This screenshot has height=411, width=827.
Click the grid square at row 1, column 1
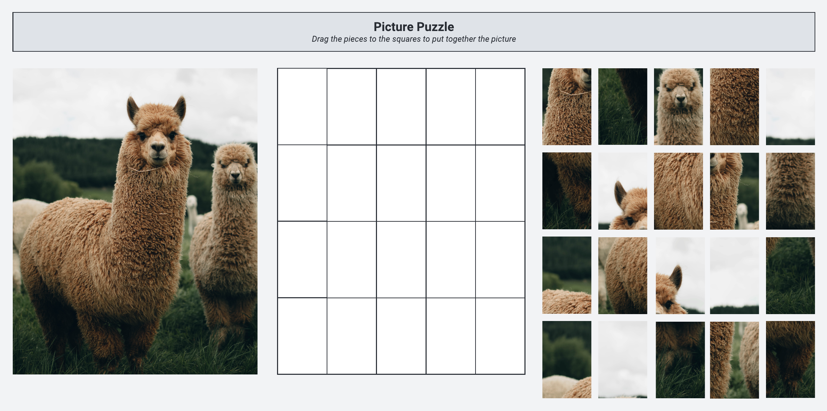click(302, 107)
